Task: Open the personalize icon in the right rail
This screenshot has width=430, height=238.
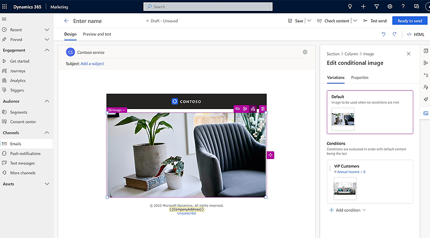Action: point(426,87)
